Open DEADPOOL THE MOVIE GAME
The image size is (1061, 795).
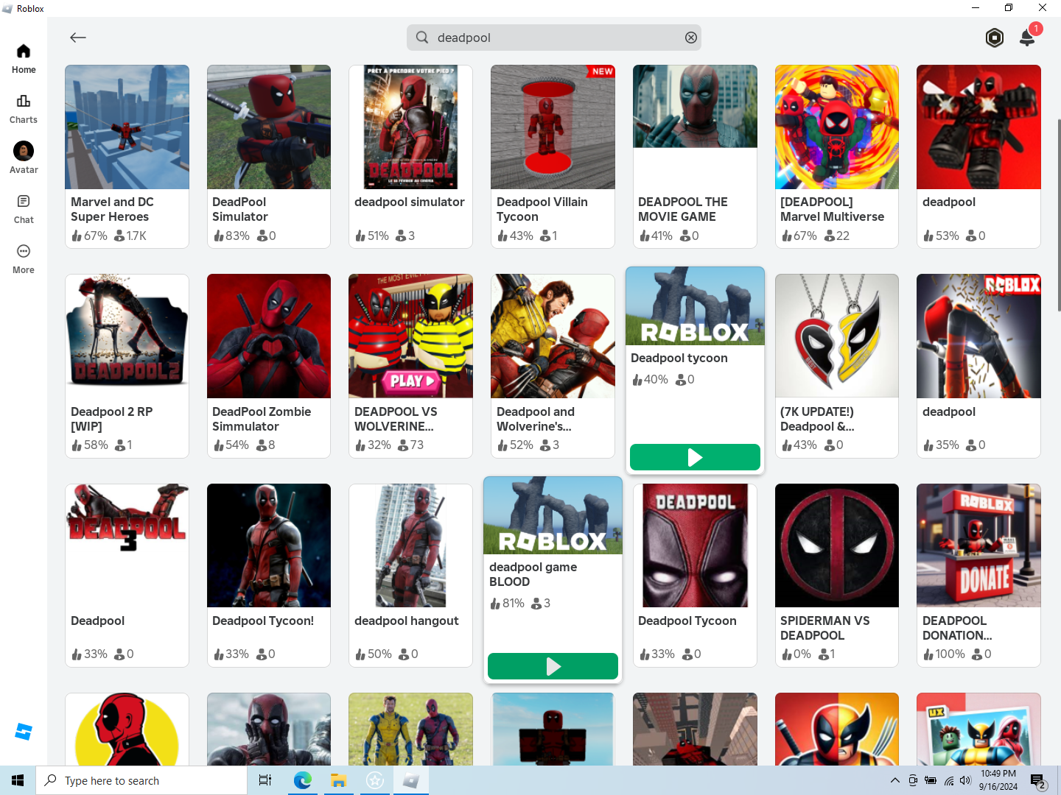(695, 157)
